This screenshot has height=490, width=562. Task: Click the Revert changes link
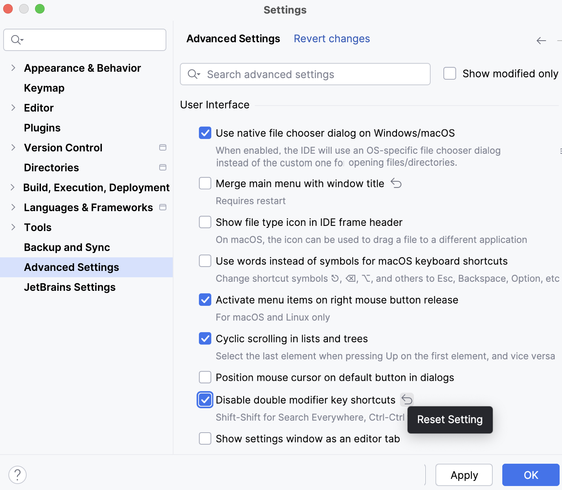332,38
